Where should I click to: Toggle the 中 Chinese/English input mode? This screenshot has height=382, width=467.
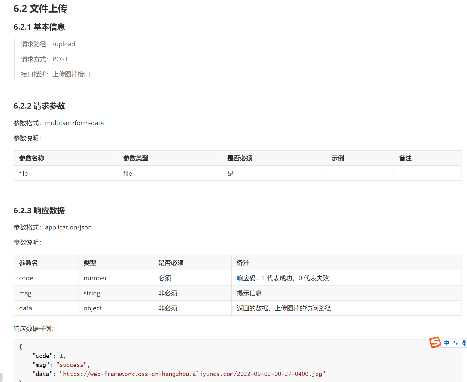(446, 343)
